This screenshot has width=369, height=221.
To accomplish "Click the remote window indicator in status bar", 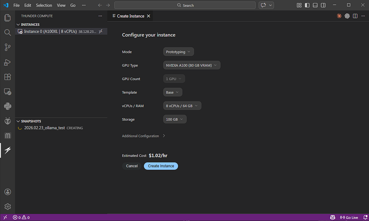I will tap(5, 217).
